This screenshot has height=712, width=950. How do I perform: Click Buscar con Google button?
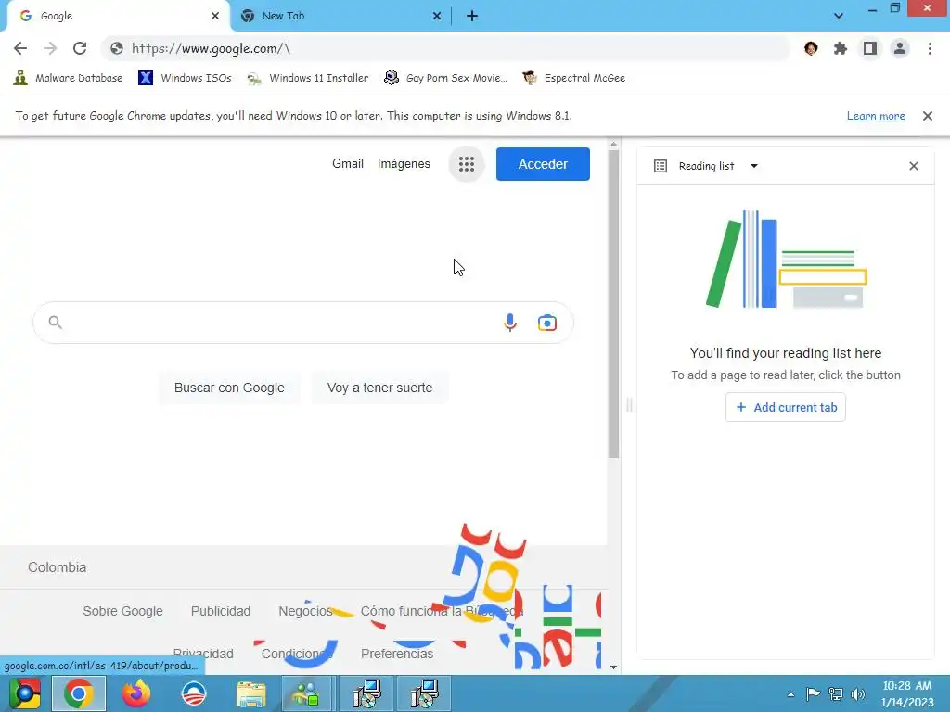coord(229,388)
